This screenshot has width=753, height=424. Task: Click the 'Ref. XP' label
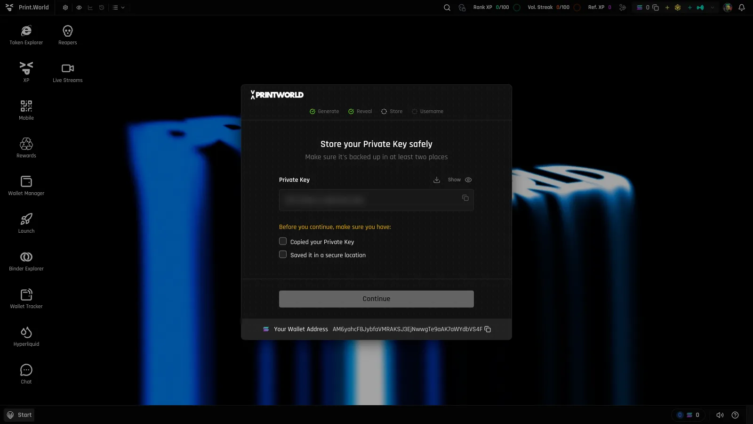coord(596,8)
